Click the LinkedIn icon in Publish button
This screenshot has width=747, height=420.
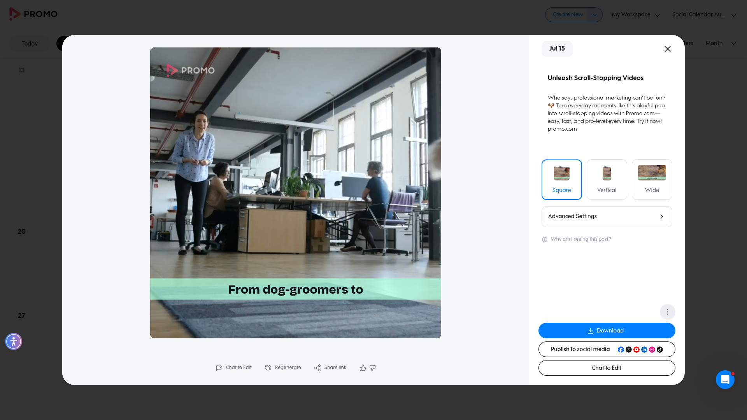pyautogui.click(x=644, y=350)
